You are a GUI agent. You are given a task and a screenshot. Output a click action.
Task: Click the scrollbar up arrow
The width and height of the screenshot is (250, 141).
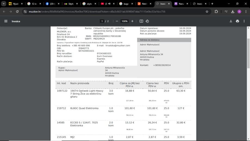click(248, 28)
